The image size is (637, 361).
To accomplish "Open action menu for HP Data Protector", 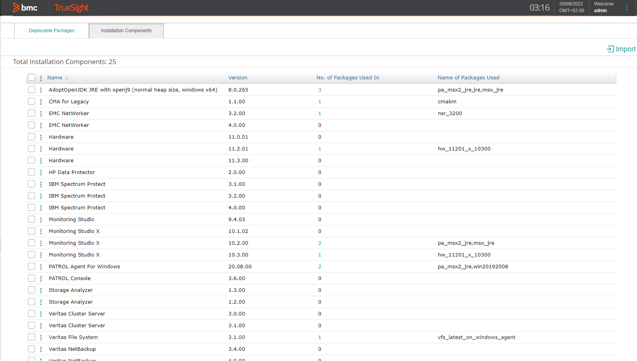I will tap(41, 172).
